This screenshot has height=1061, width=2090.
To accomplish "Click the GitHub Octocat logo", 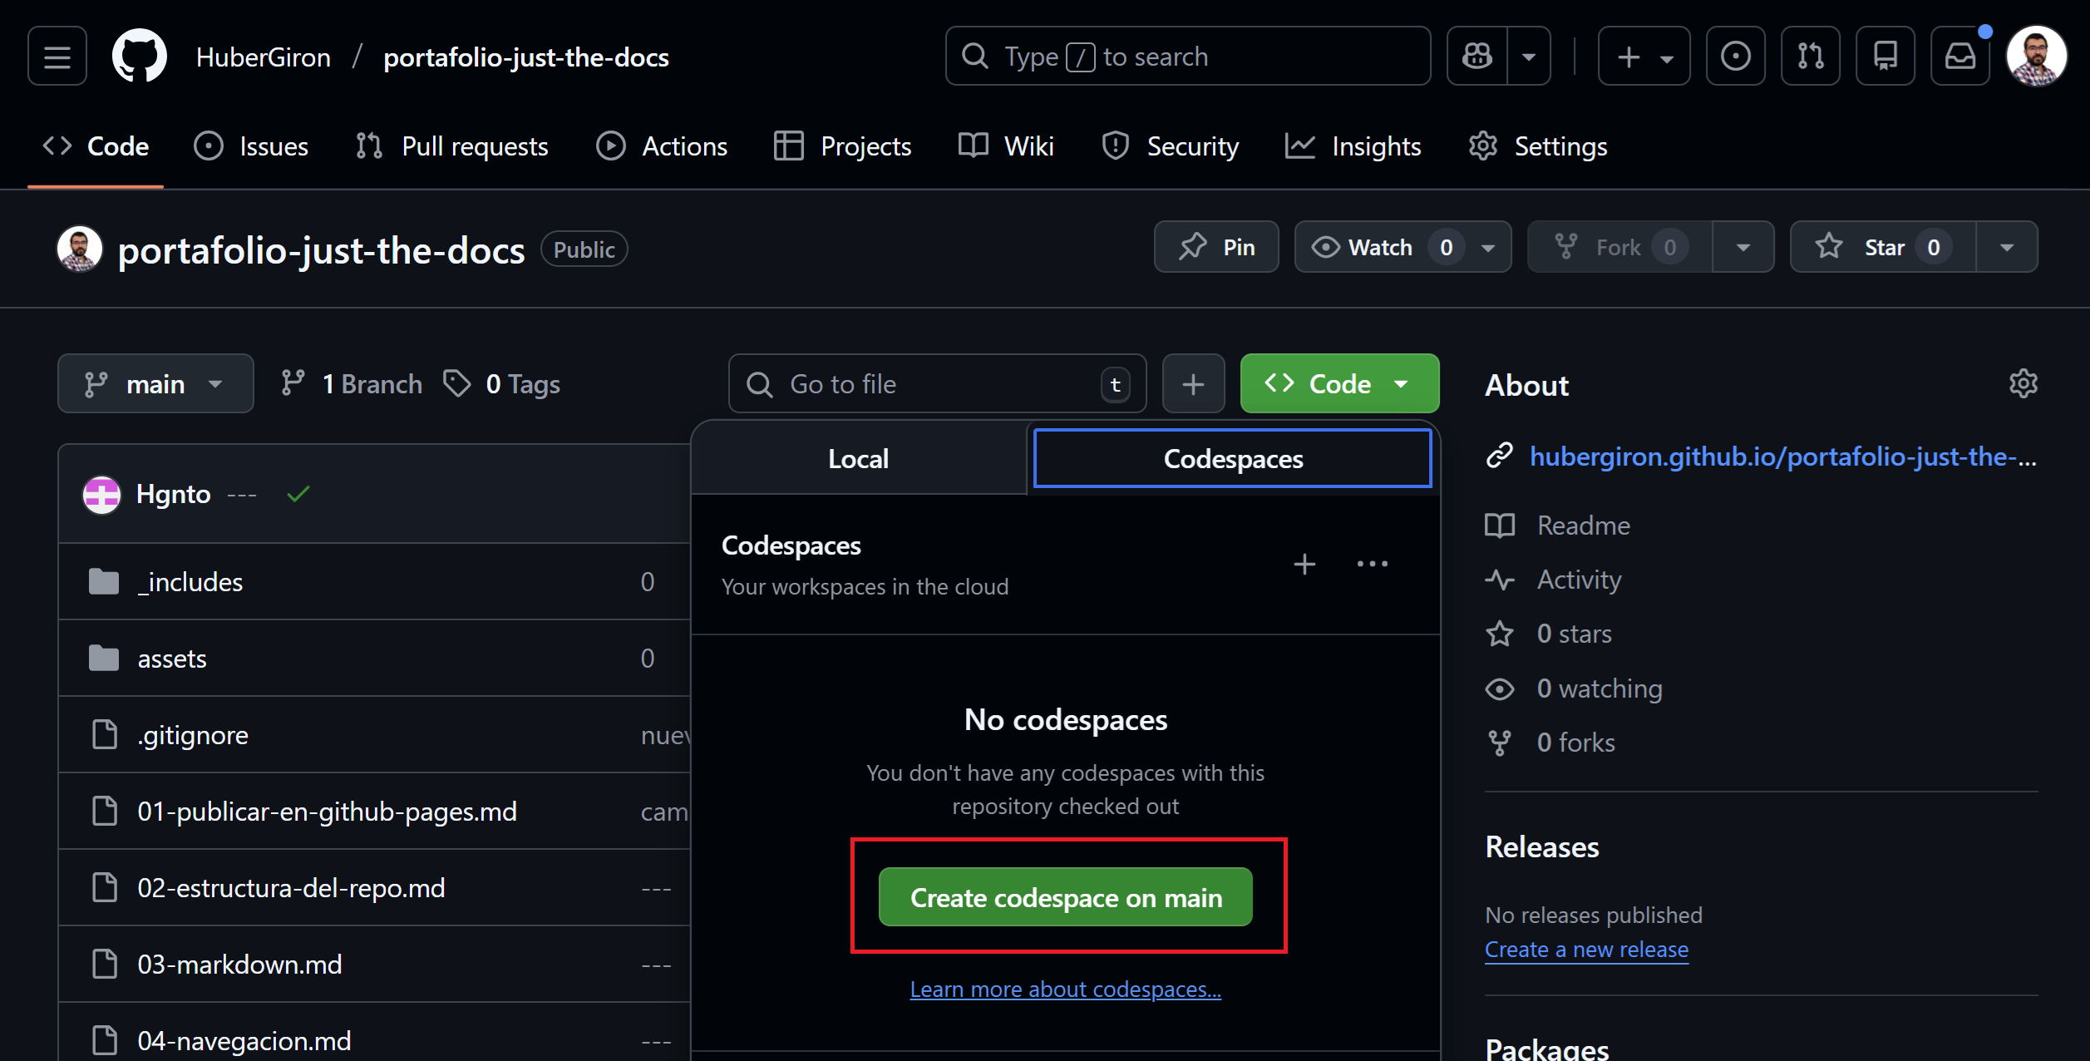I will point(139,57).
